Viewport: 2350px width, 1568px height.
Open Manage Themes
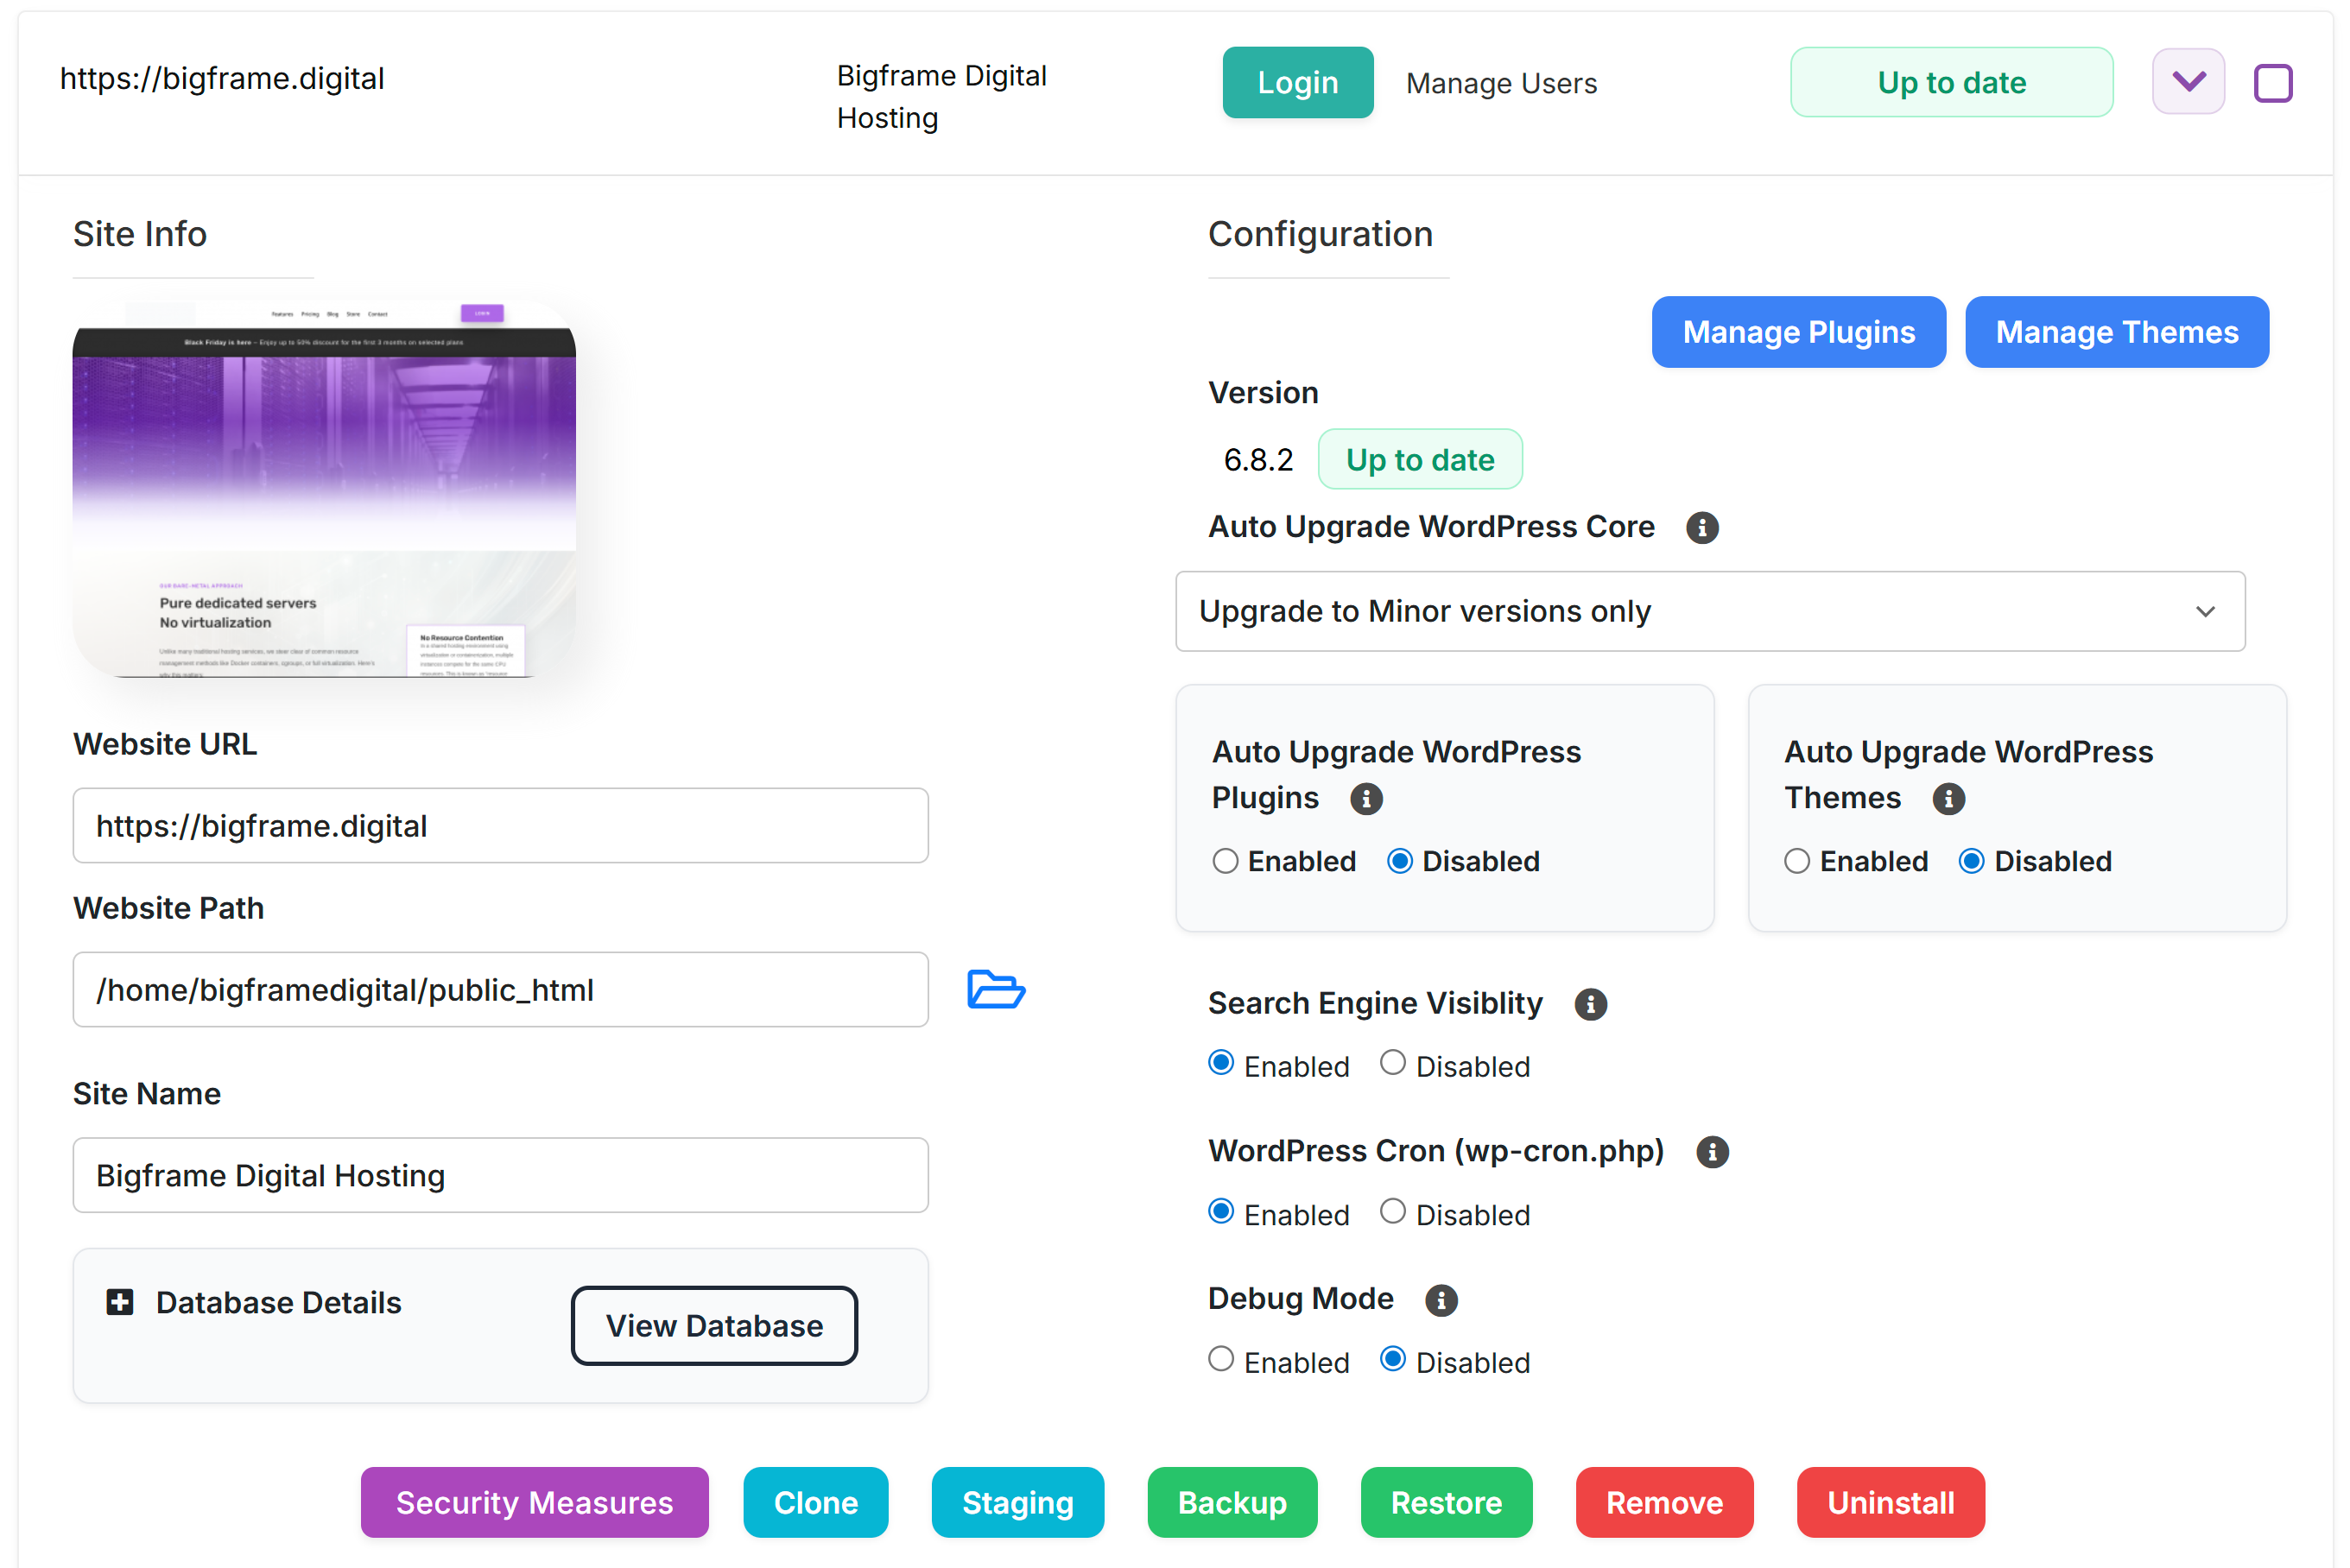[x=2116, y=332]
